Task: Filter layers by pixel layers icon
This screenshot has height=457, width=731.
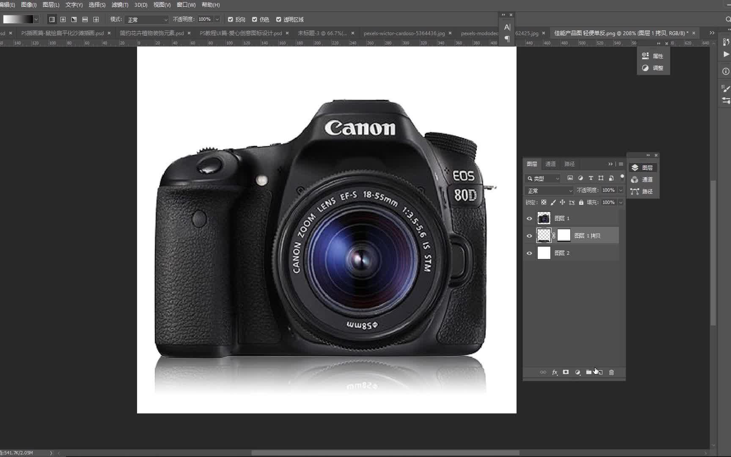Action: 570,178
